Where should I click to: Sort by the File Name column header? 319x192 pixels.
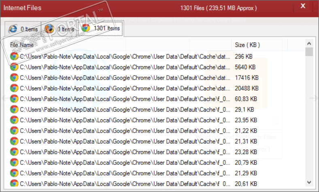click(x=120, y=45)
